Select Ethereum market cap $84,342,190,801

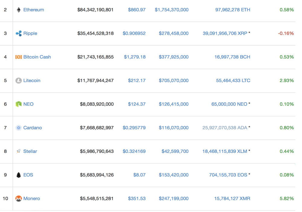95,10
